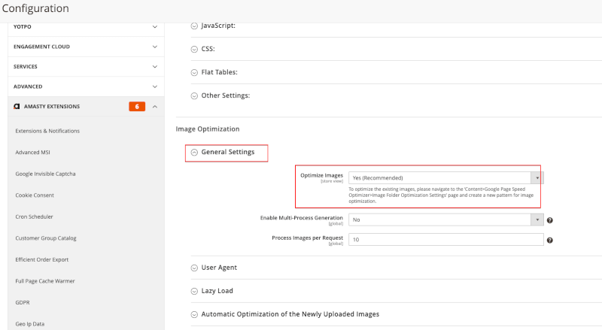Open Cookie Consent settings

click(35, 195)
